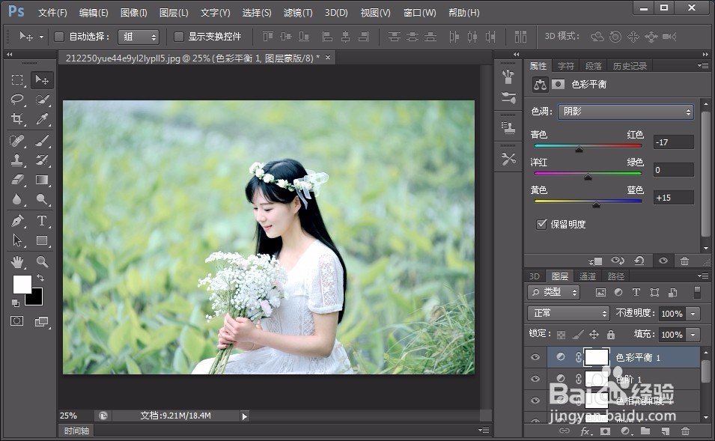The image size is (715, 441).
Task: Switch to the 历史记录 tab
Action: click(630, 66)
